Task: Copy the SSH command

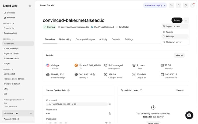Action: coord(110,104)
